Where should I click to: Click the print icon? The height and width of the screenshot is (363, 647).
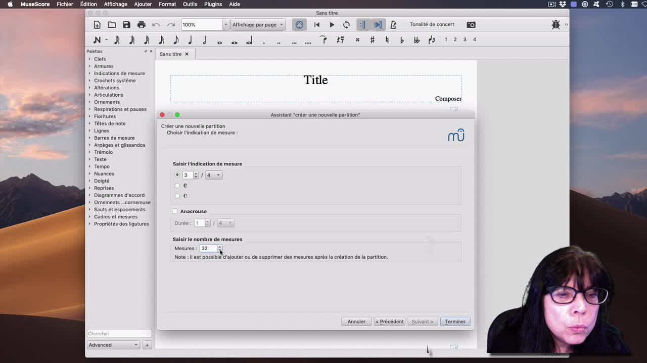click(142, 25)
